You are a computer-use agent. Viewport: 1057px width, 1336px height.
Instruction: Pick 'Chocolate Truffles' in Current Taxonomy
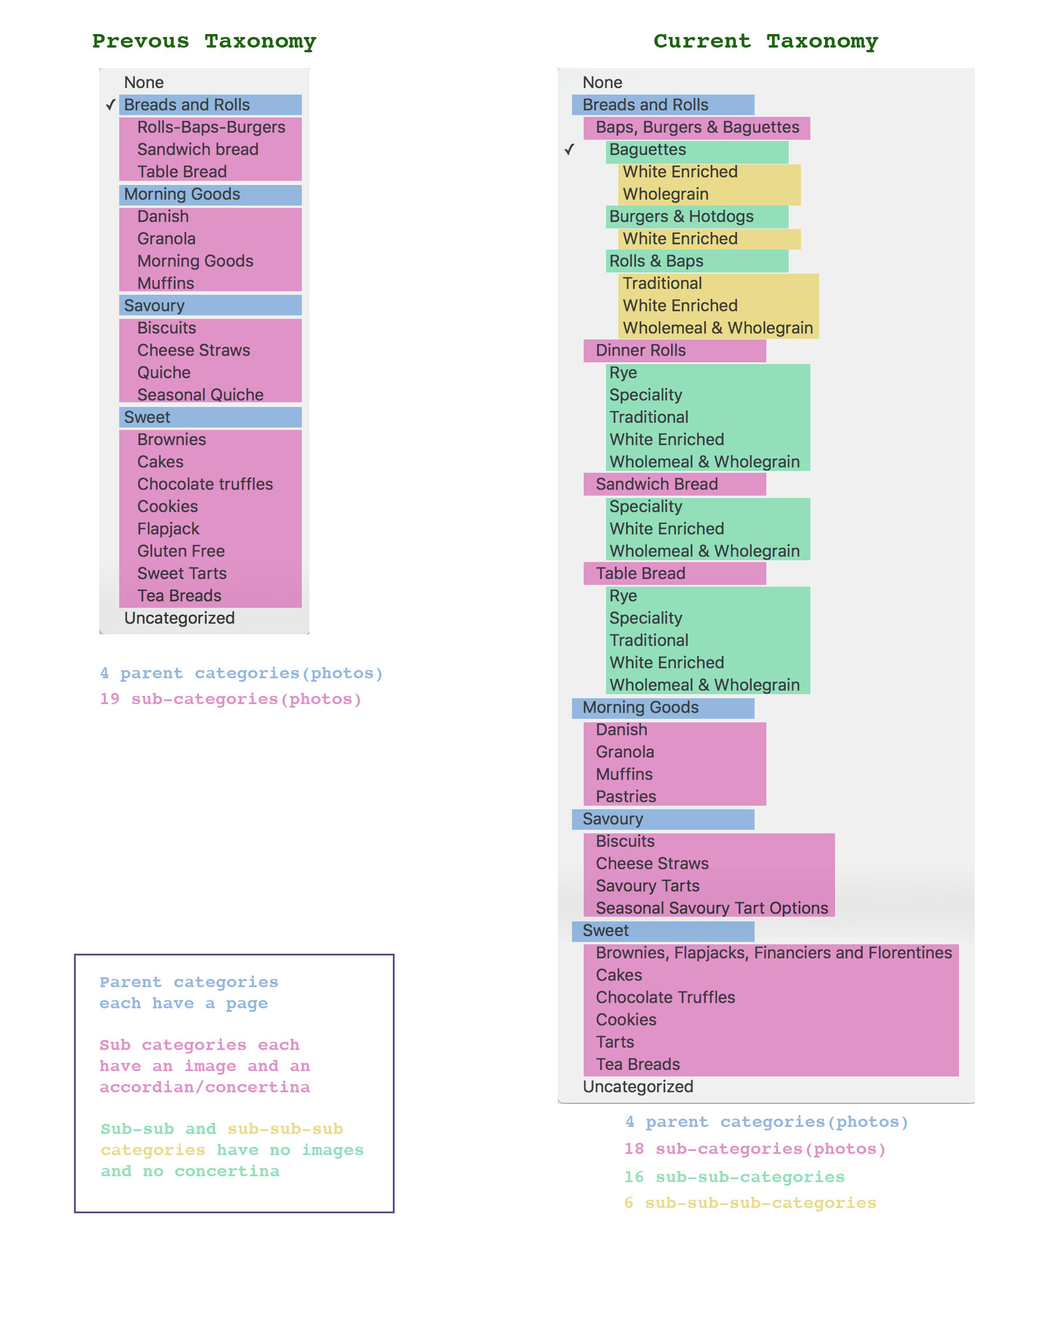click(665, 997)
